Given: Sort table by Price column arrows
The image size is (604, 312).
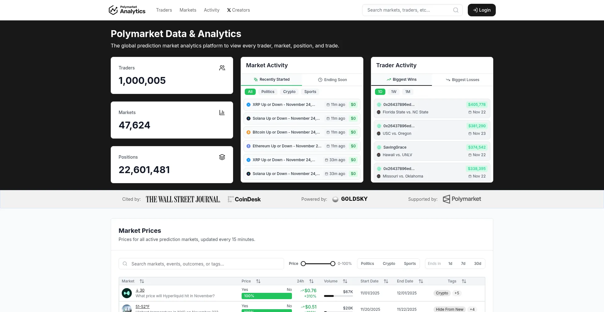Looking at the screenshot, I should click(258, 281).
